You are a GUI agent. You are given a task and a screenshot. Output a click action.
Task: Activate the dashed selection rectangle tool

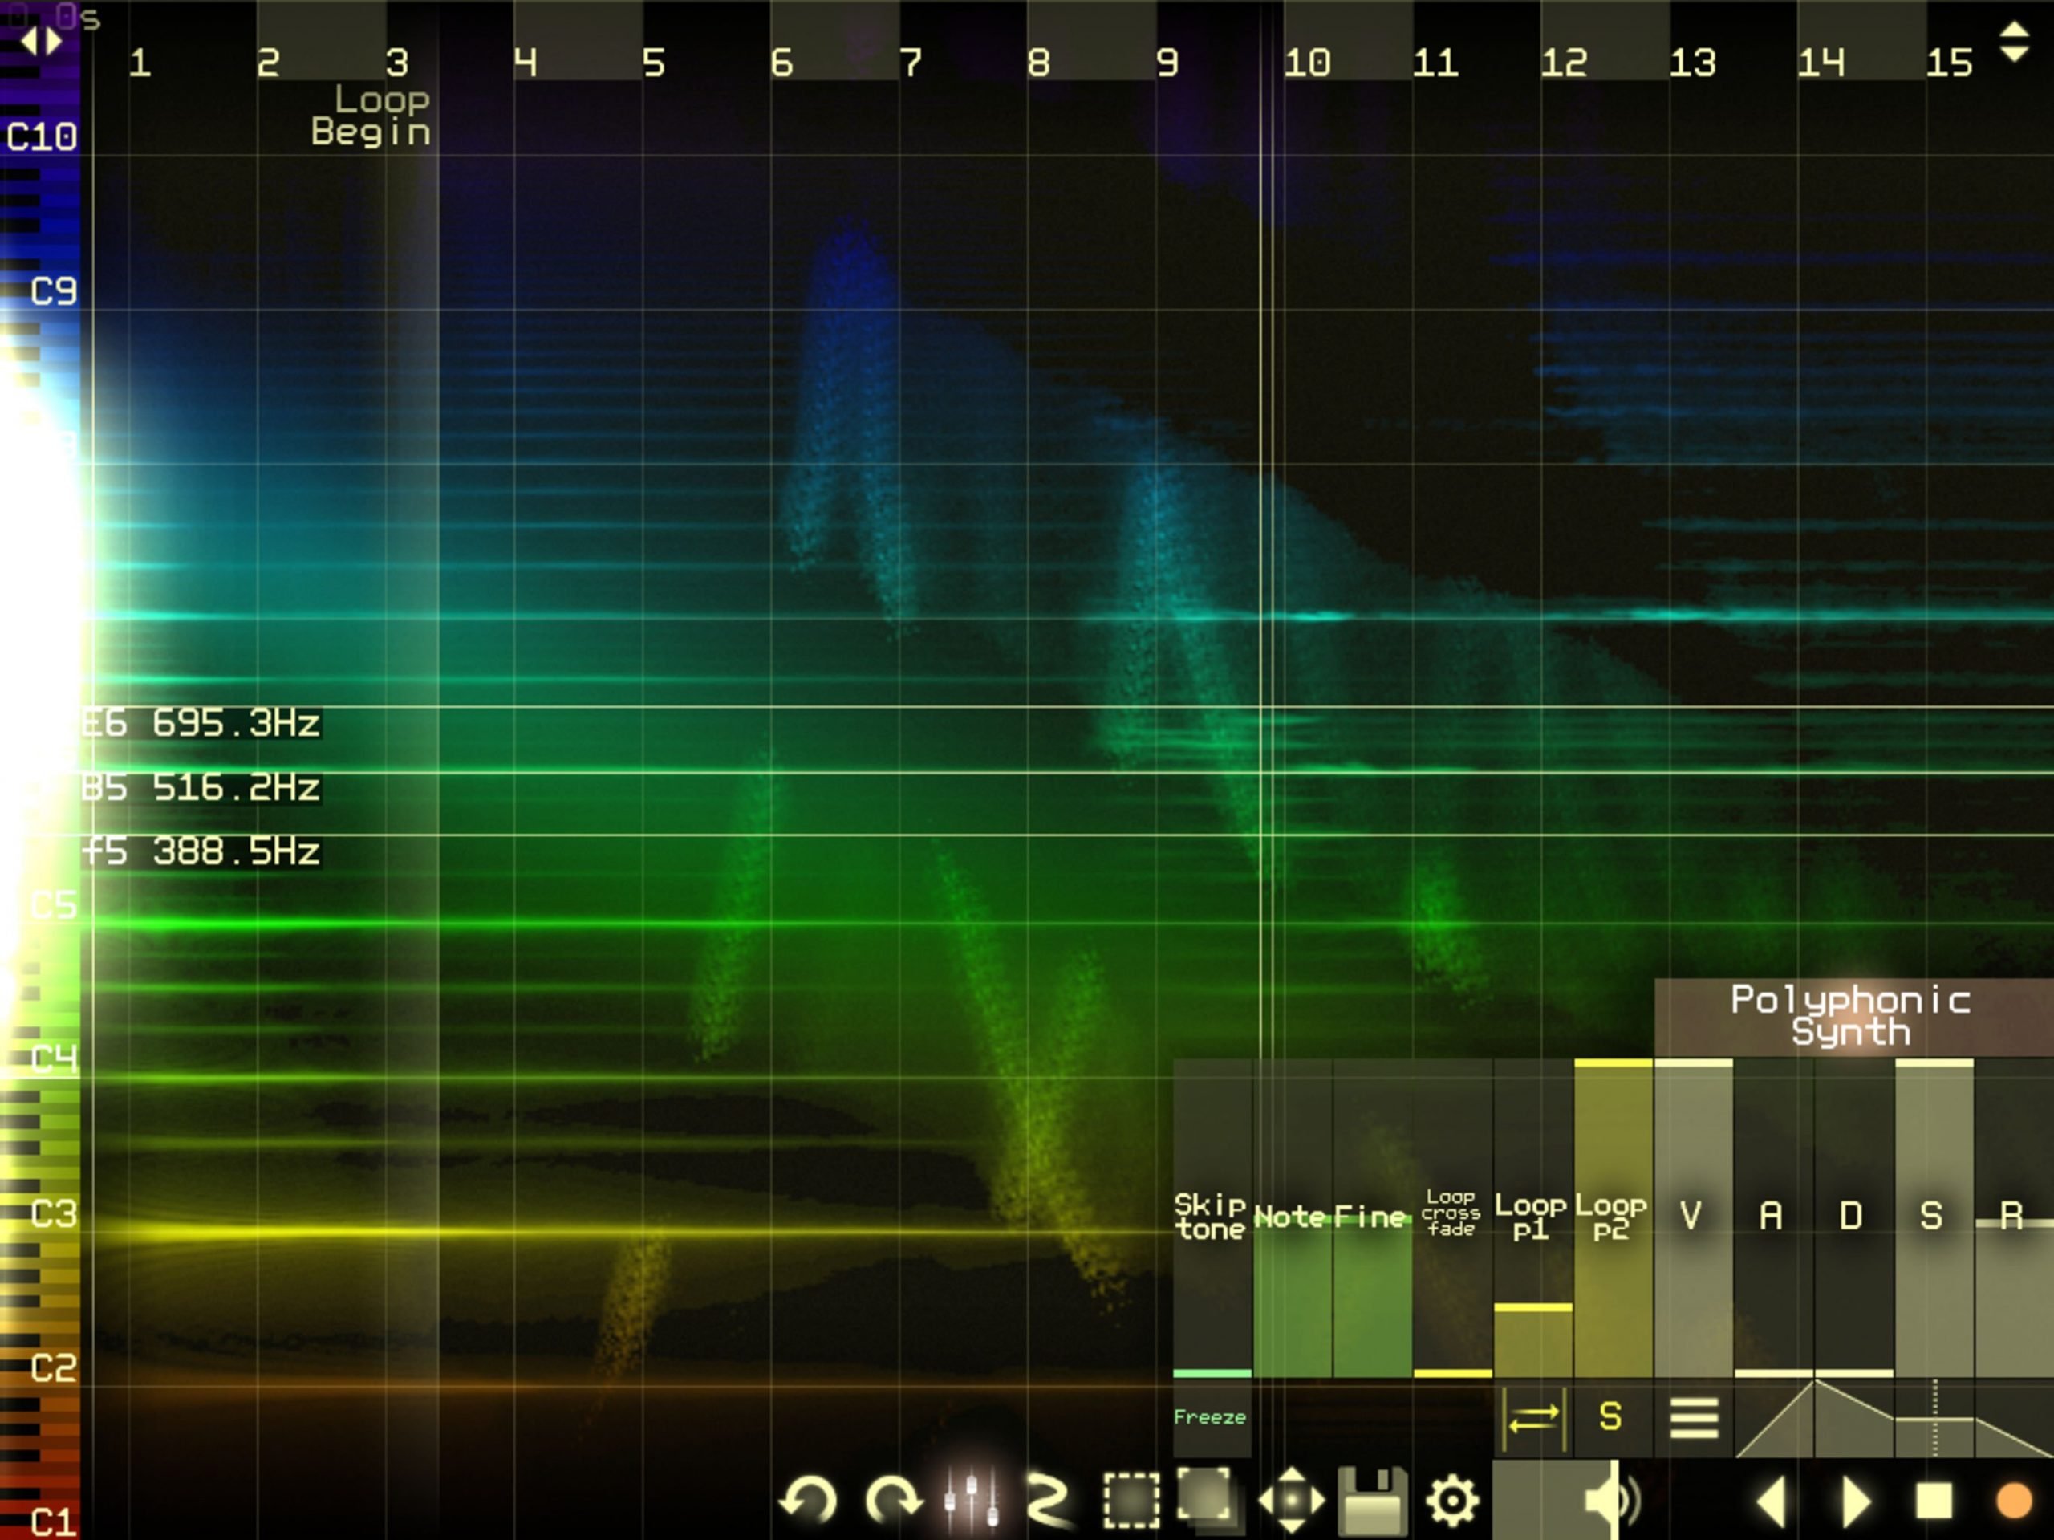[x=1131, y=1500]
